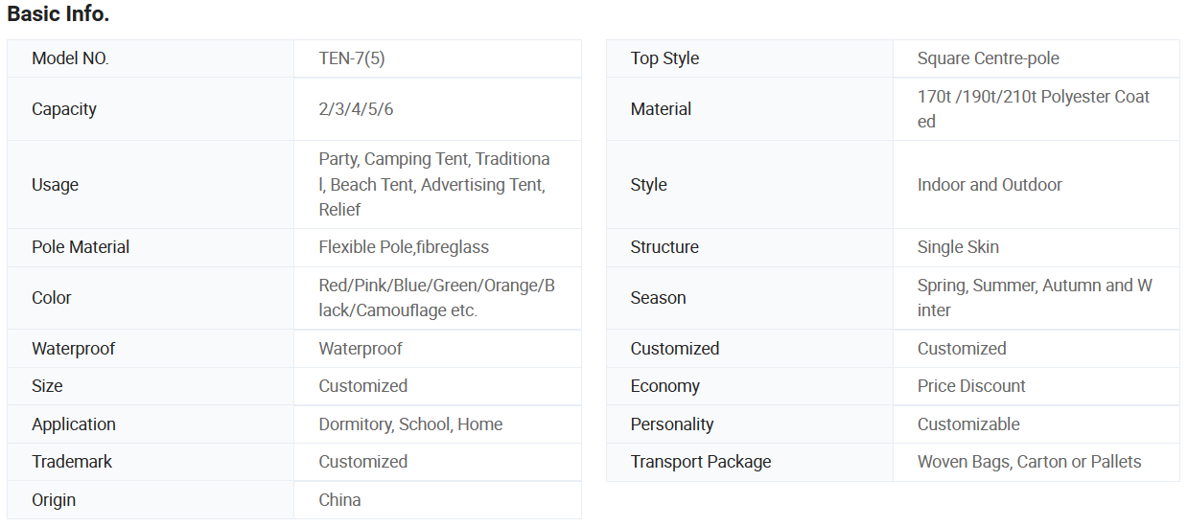The width and height of the screenshot is (1188, 527).
Task: Select the Trademark row label
Action: tap(72, 462)
